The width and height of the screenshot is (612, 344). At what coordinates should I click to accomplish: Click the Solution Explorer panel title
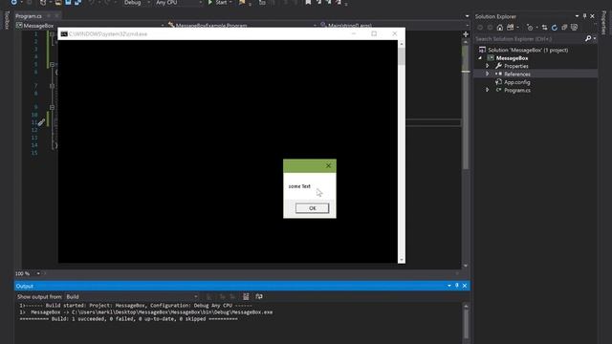point(495,16)
